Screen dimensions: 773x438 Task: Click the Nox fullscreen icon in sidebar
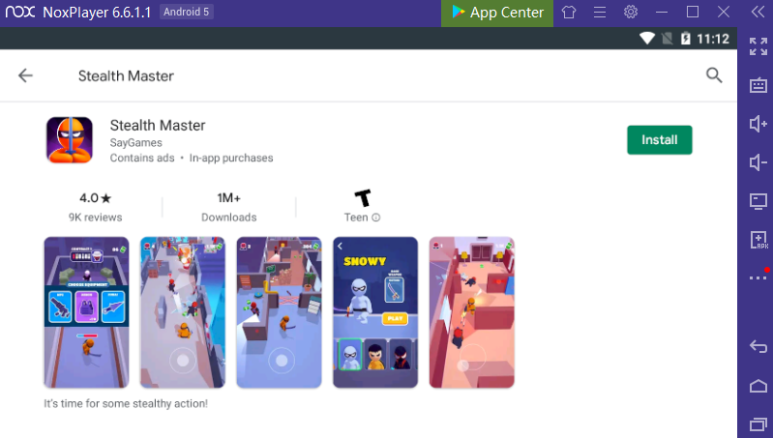758,46
